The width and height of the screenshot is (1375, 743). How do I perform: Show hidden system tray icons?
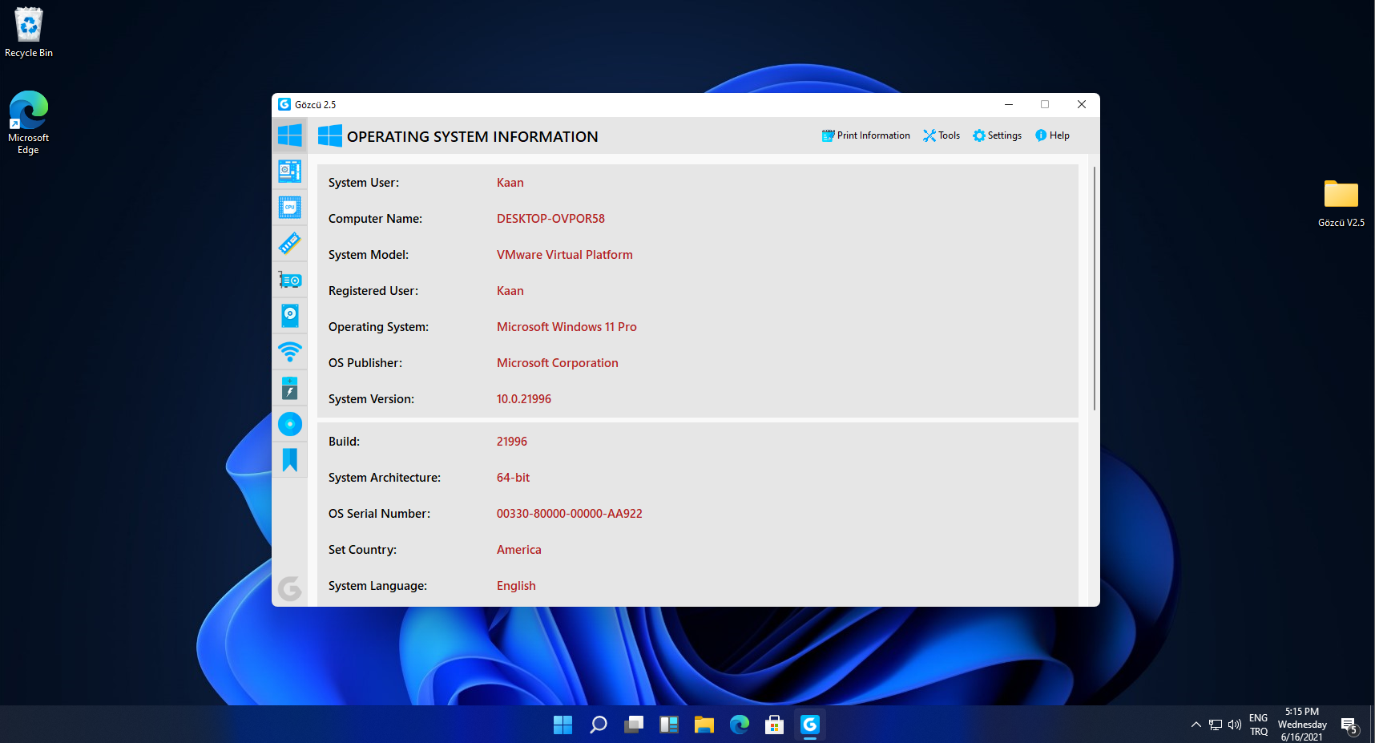coord(1196,725)
